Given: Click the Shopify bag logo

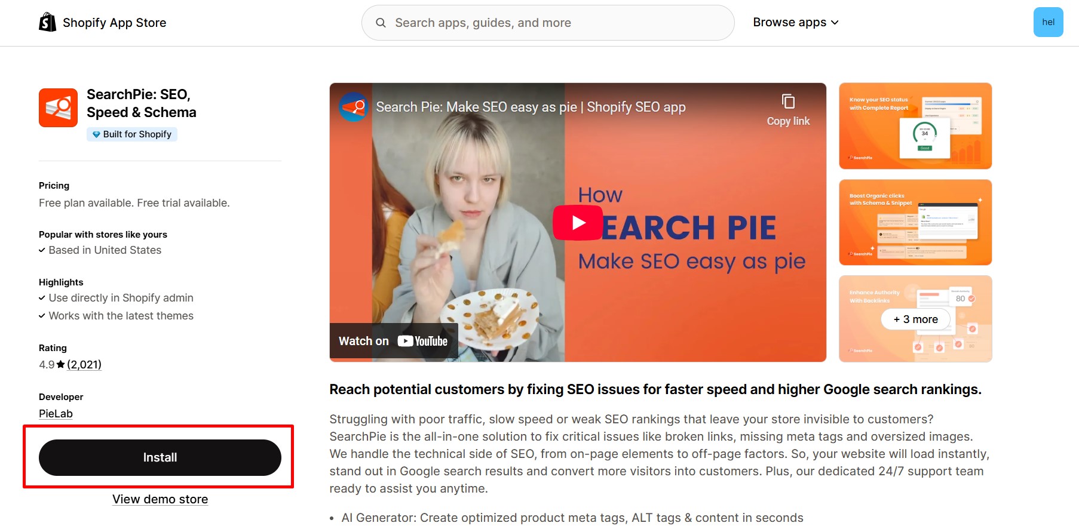Looking at the screenshot, I should click(x=48, y=22).
